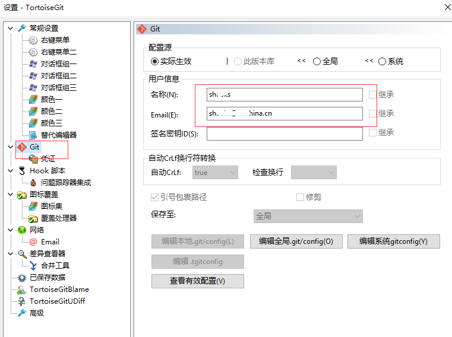This screenshot has height=337, width=452.
Task: Click the wrench icon beside 高级
Action: click(22, 313)
